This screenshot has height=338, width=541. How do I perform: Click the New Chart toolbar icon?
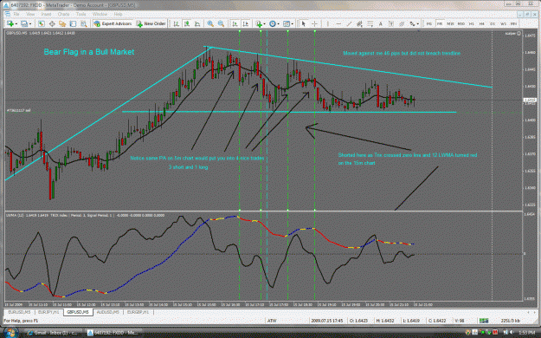point(10,23)
